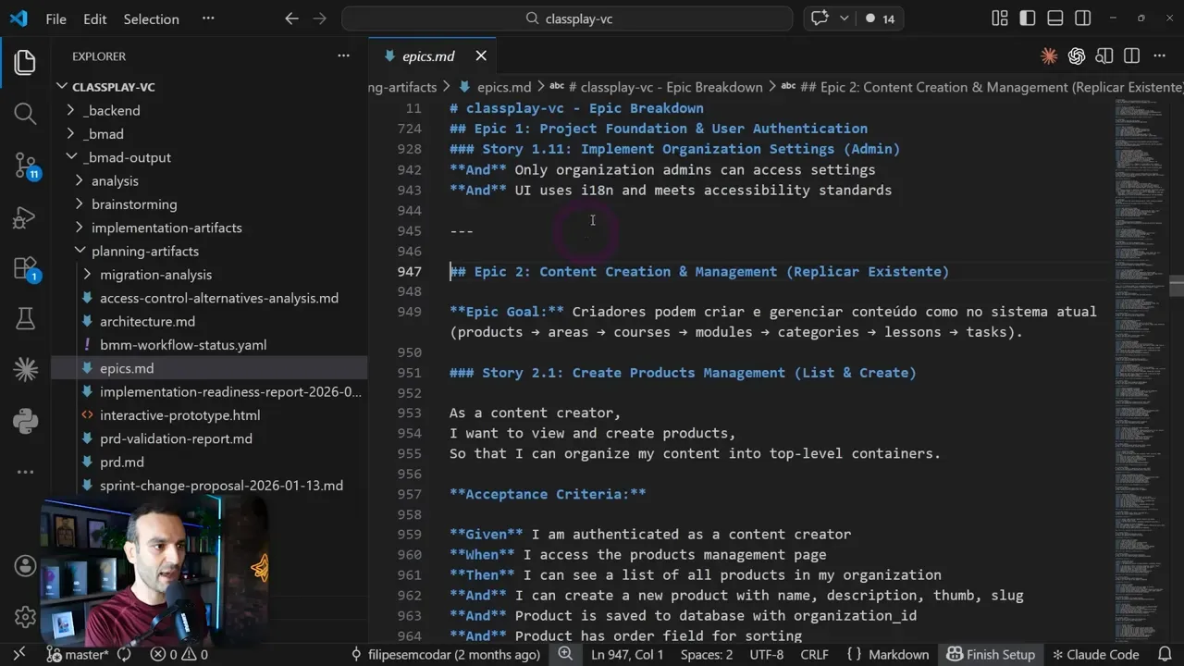The image size is (1184, 666).
Task: Expand the _backend folder
Action: point(70,110)
